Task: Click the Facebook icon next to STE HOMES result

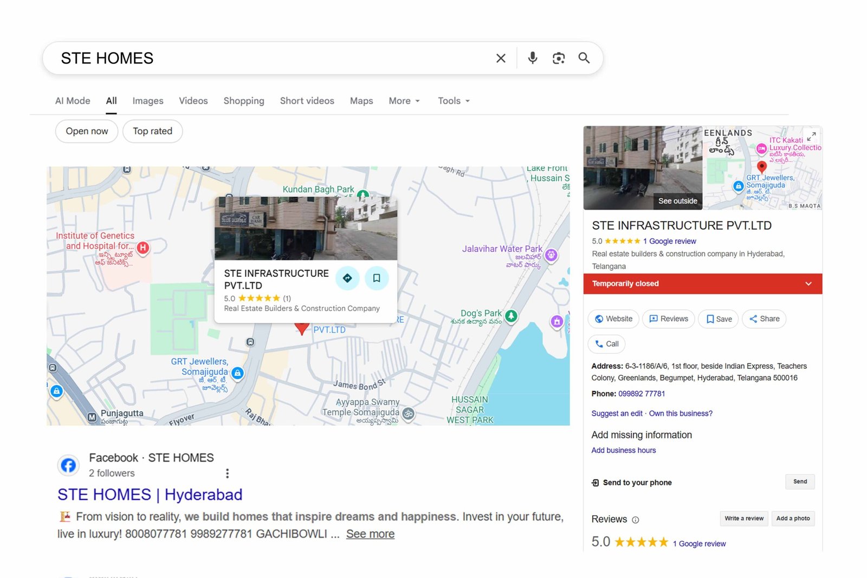Action: 68,465
